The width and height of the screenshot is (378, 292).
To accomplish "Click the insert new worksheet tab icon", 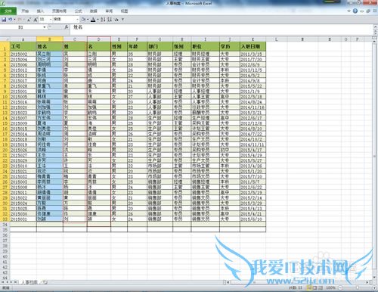I will coord(45,282).
